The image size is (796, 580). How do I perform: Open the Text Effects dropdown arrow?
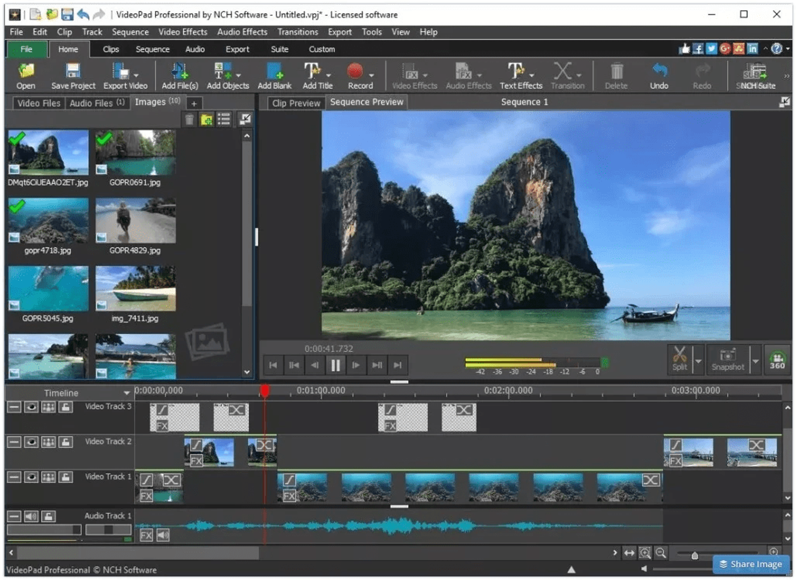(533, 76)
